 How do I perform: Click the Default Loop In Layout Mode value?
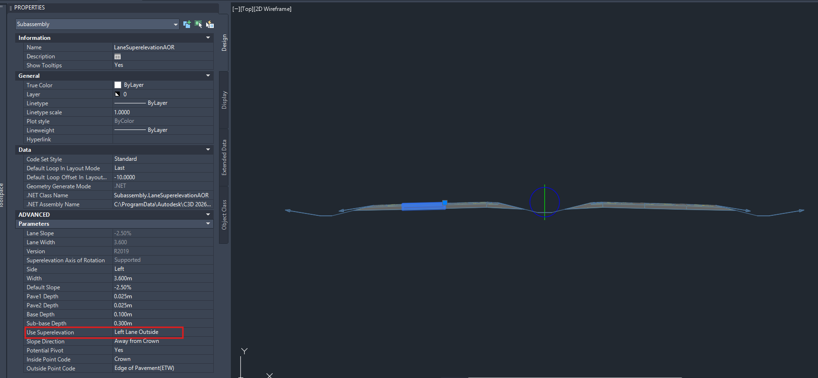163,168
